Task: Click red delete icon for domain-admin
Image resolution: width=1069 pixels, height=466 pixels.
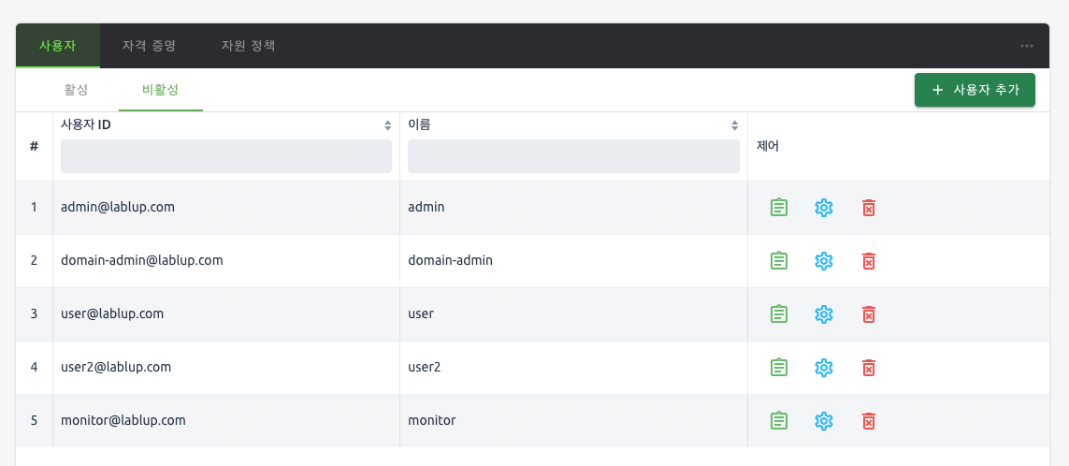Action: pyautogui.click(x=869, y=261)
